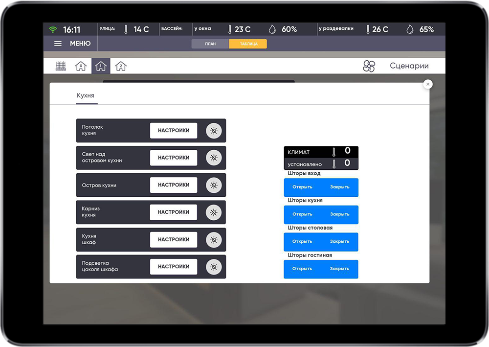Toggle the Остров кухни light
This screenshot has height=347, width=489.
tap(214, 185)
